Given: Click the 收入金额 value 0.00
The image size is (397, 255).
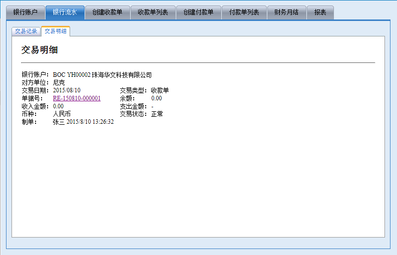Looking at the screenshot, I should click(x=58, y=106).
